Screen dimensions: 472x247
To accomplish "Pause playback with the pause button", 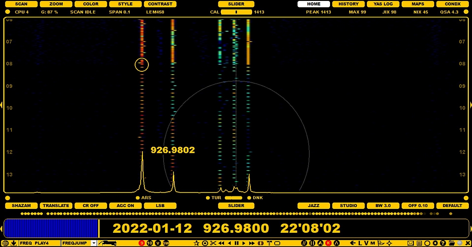I will (236, 243).
